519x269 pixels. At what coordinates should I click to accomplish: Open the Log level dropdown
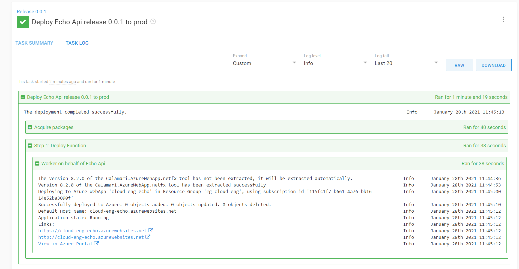336,63
